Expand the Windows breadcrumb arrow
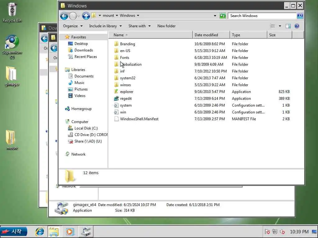This screenshot has height=238, width=318. pos(138,15)
